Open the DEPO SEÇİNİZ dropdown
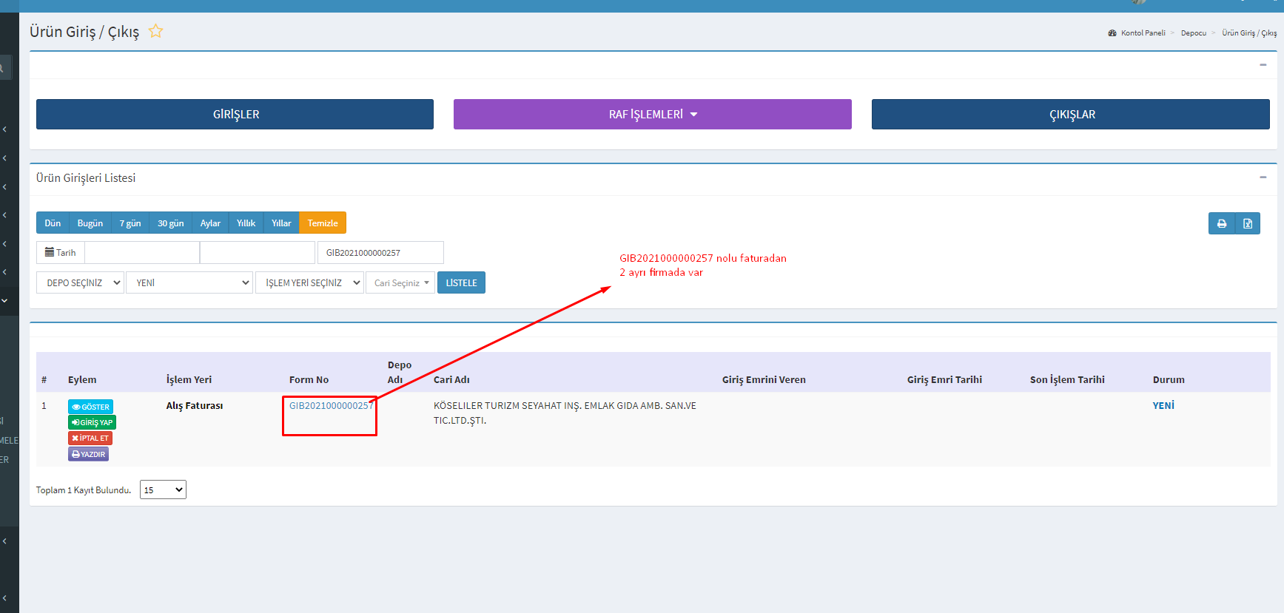This screenshot has height=613, width=1284. point(80,282)
